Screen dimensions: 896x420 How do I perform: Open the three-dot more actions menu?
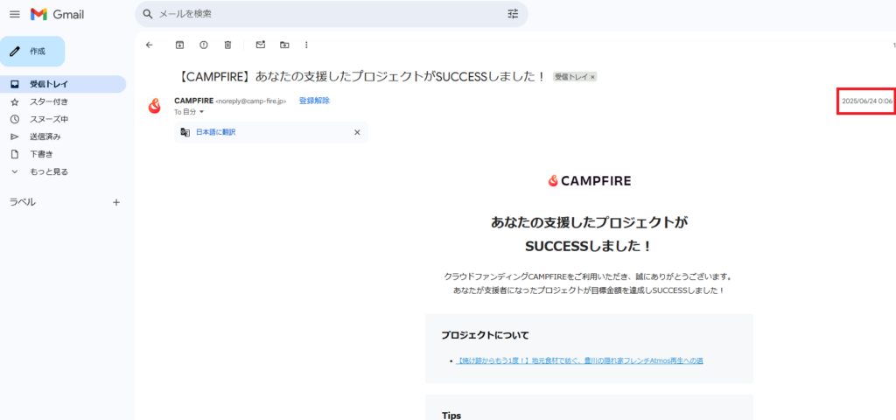pyautogui.click(x=307, y=45)
